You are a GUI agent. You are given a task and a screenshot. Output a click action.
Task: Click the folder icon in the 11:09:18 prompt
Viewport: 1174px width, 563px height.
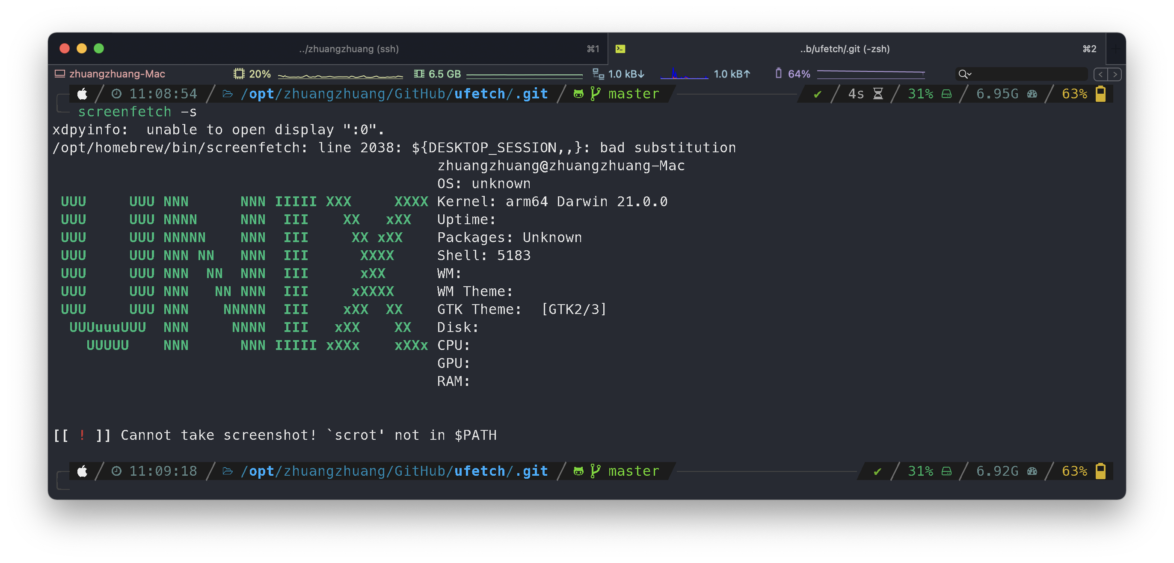pos(228,471)
